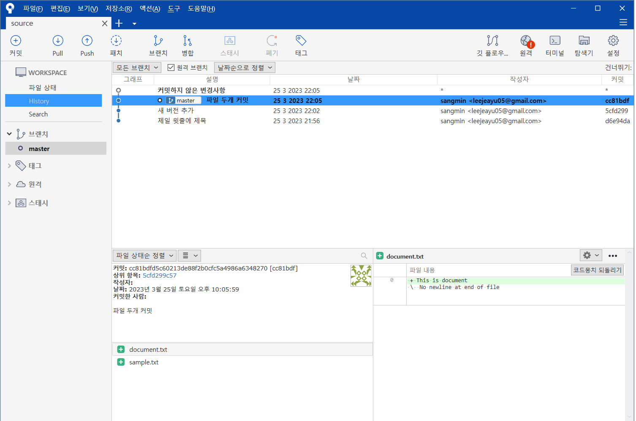
Task: Open the 파일 상태순 정렬 dropdown
Action: tap(144, 256)
